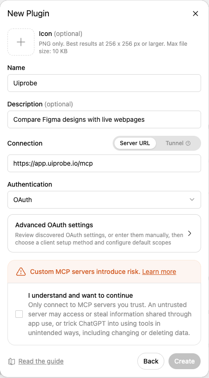Check I understand and want to continue

point(19,314)
